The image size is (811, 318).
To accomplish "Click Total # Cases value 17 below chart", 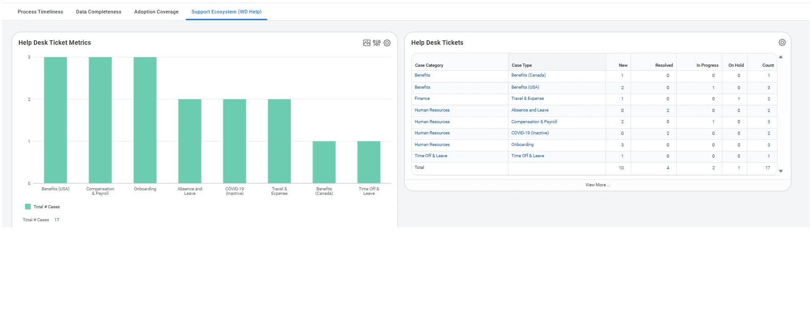I will [x=57, y=220].
